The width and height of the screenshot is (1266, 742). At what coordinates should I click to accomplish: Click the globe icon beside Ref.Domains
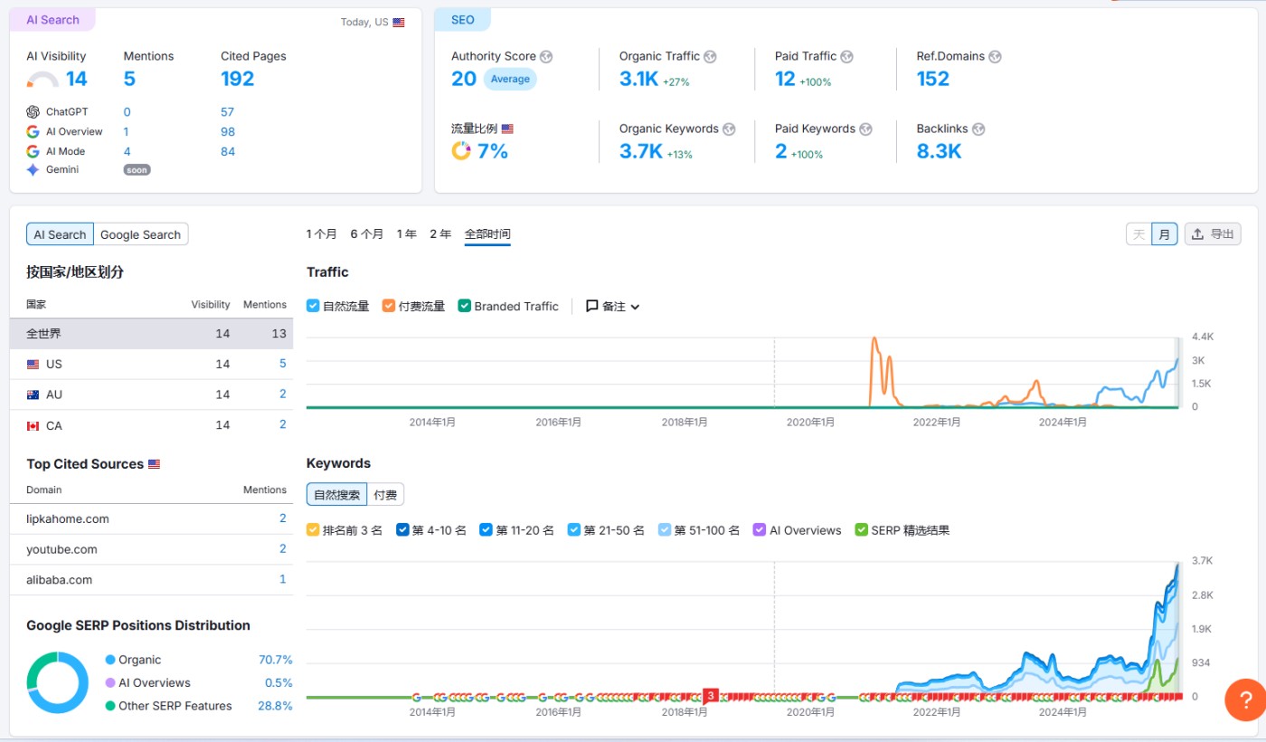995,56
